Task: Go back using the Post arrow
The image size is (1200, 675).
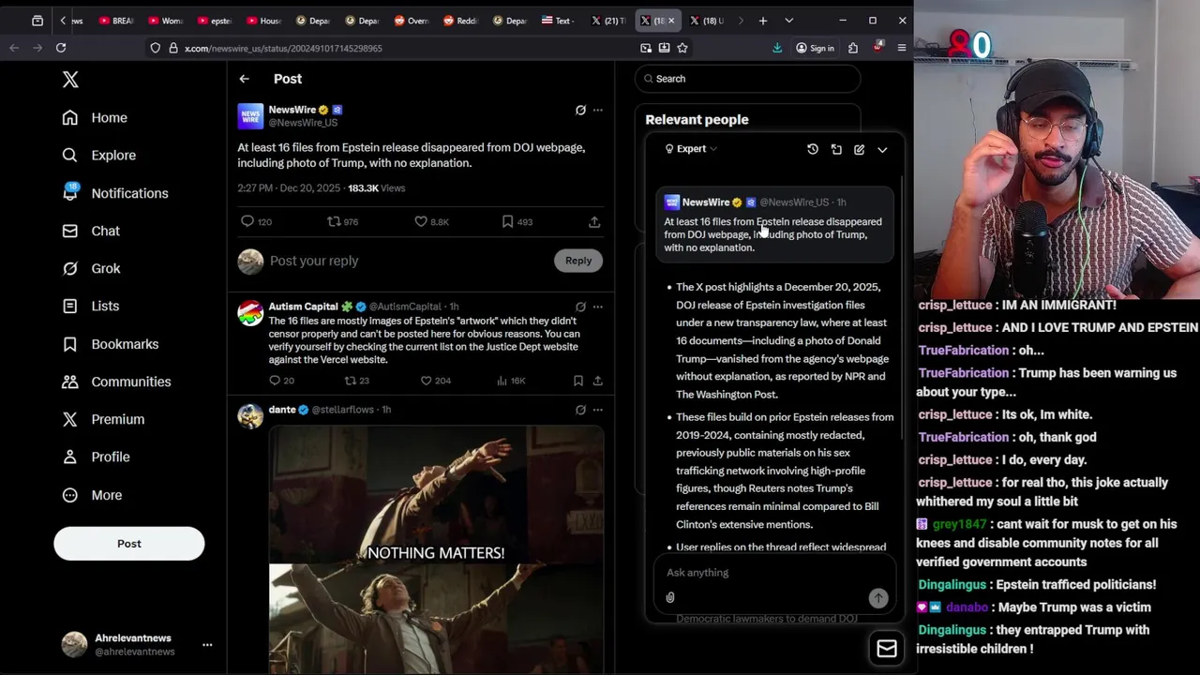Action: click(x=244, y=79)
